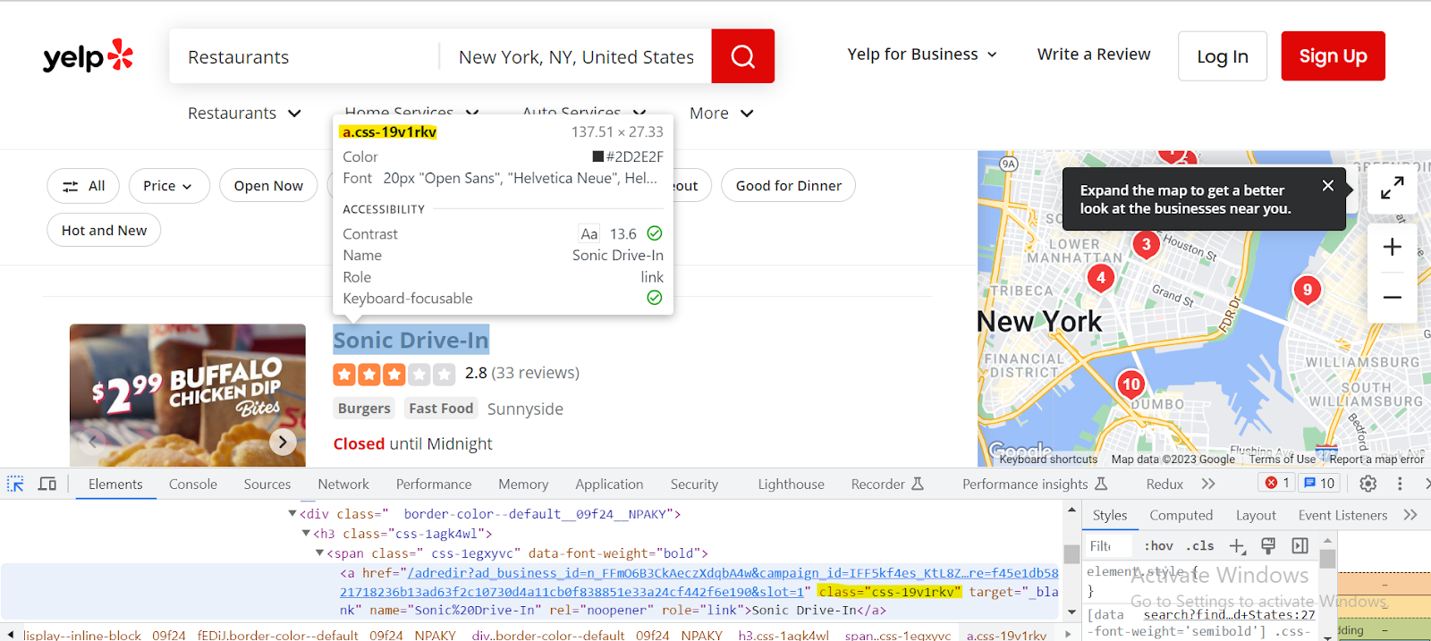Open the Performance tab

pyautogui.click(x=434, y=484)
